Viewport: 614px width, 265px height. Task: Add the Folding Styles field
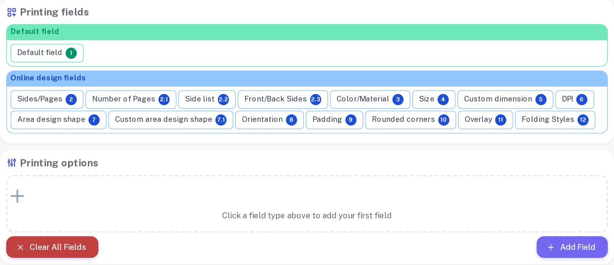click(555, 120)
